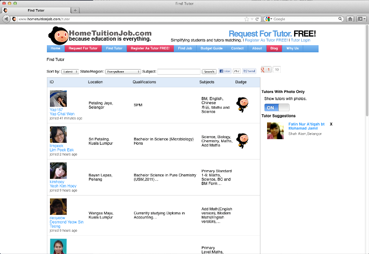The width and height of the screenshot is (369, 254).
Task: Open the Request For Tutor menu item
Action: click(83, 48)
